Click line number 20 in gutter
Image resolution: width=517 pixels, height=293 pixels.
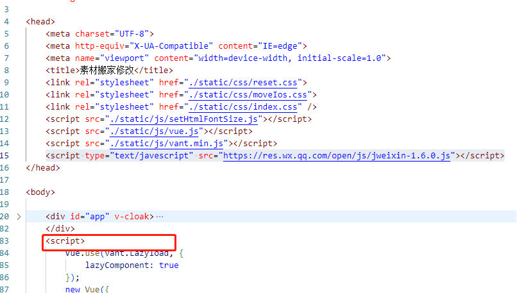click(x=4, y=217)
